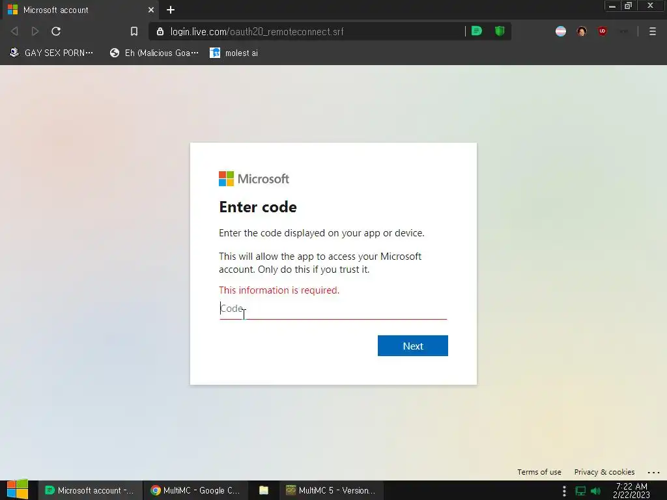Viewport: 667px width, 500px height.
Task: Open the network monitor tray icon
Action: point(580,491)
